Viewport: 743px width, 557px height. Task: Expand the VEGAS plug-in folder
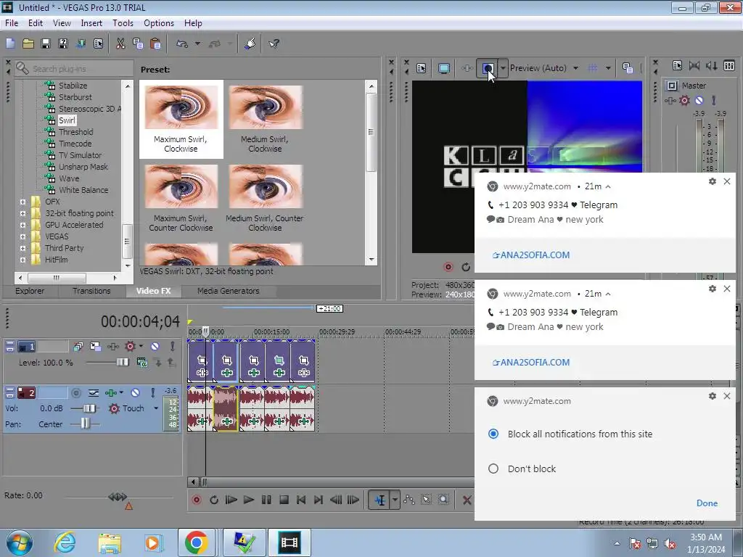pos(22,236)
